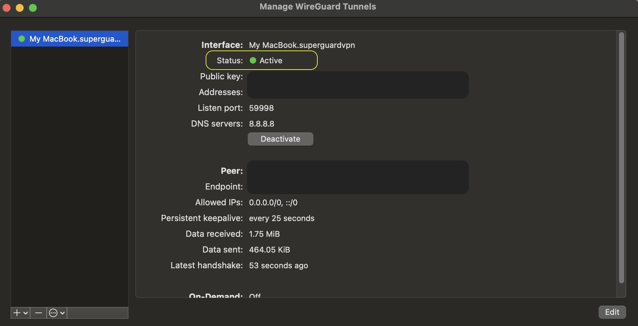Click the 'Active' status text
This screenshot has height=326, width=638.
[x=271, y=60]
